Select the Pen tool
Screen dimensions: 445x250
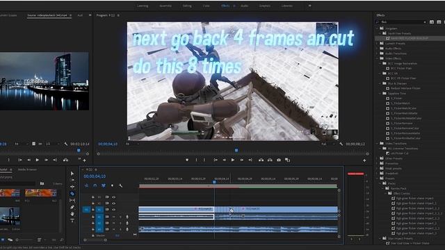coord(72,207)
